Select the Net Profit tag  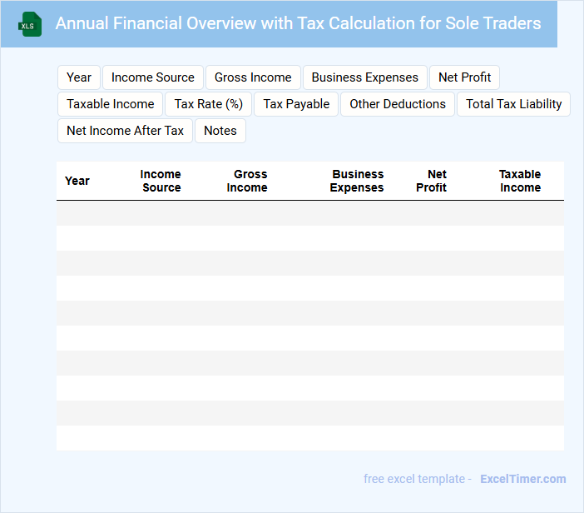[464, 77]
